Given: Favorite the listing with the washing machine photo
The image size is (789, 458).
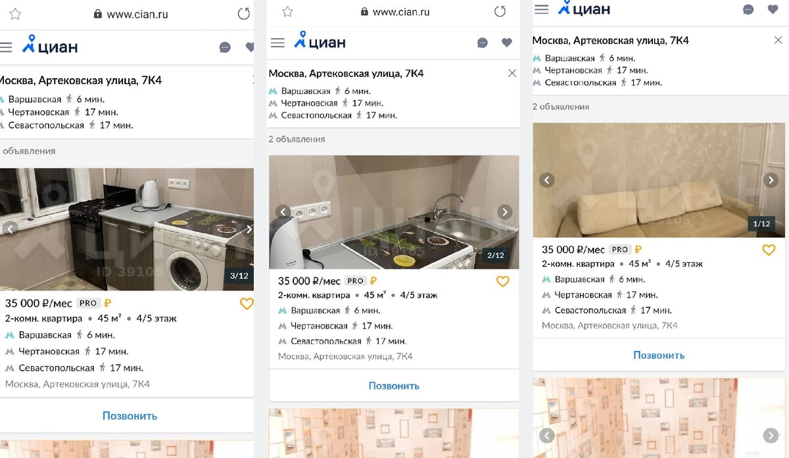Looking at the screenshot, I should click(247, 304).
